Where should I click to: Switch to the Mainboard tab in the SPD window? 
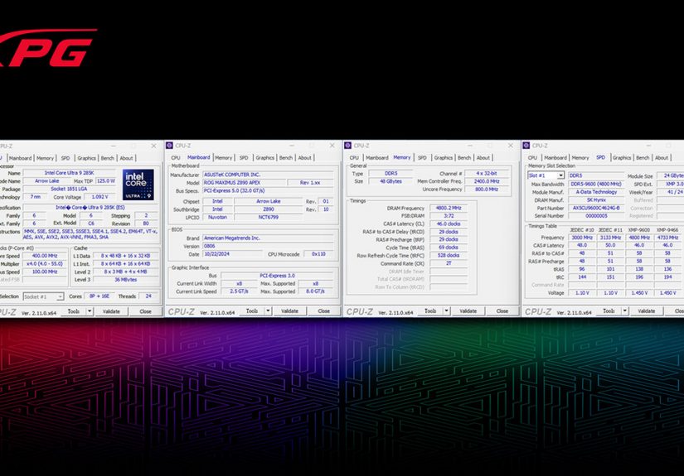(555, 157)
